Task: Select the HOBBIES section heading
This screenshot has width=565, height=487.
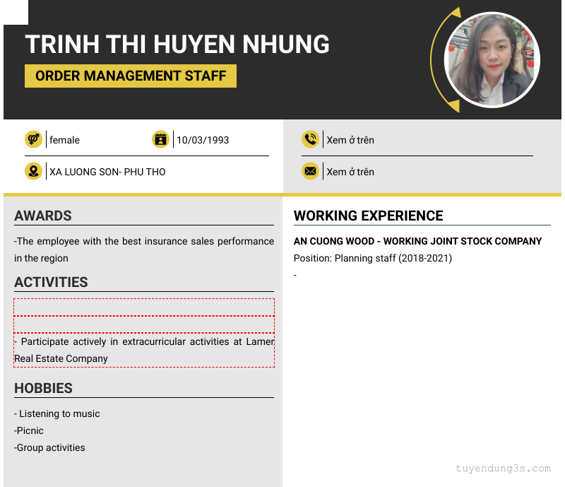Action: tap(43, 388)
